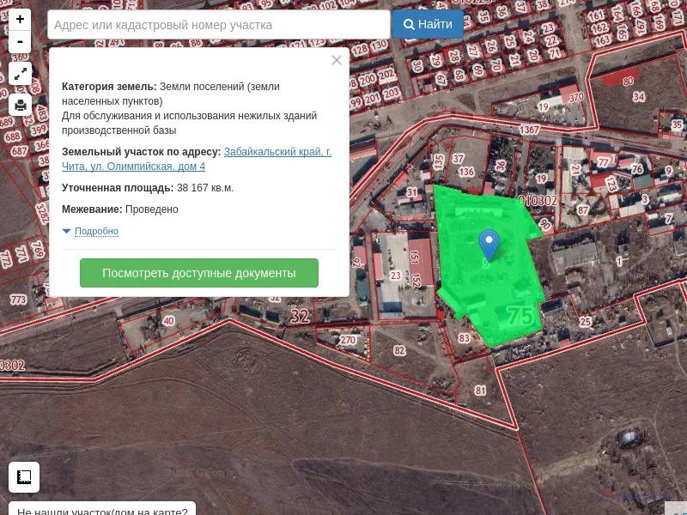
Task: Click the print map icon
Action: coord(20,105)
